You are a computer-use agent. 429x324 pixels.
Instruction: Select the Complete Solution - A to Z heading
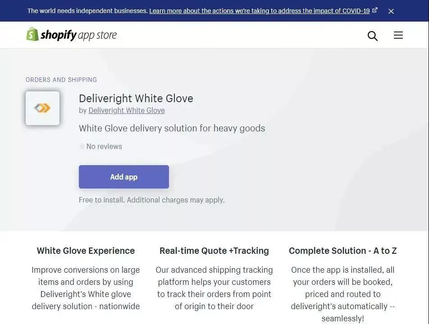(x=343, y=251)
